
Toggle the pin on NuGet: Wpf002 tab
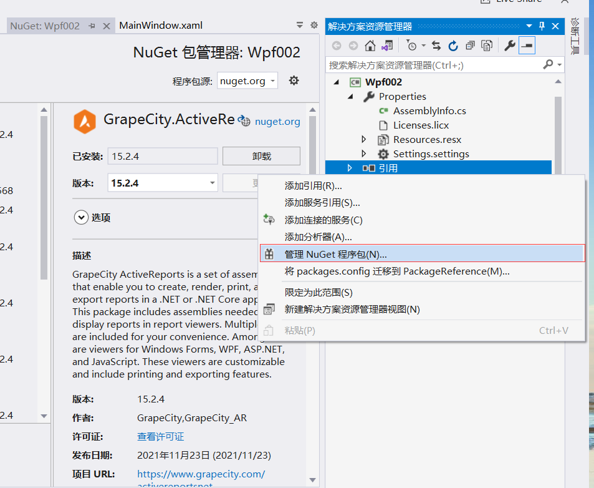tap(92, 26)
